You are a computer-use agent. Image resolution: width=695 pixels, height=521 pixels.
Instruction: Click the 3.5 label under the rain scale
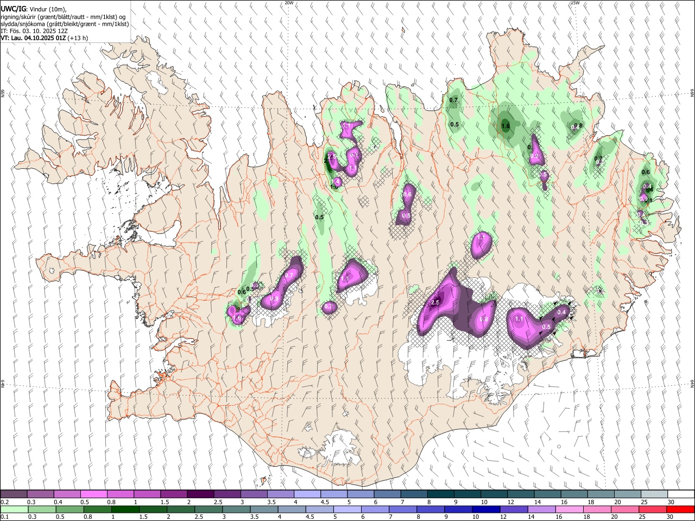255,517
